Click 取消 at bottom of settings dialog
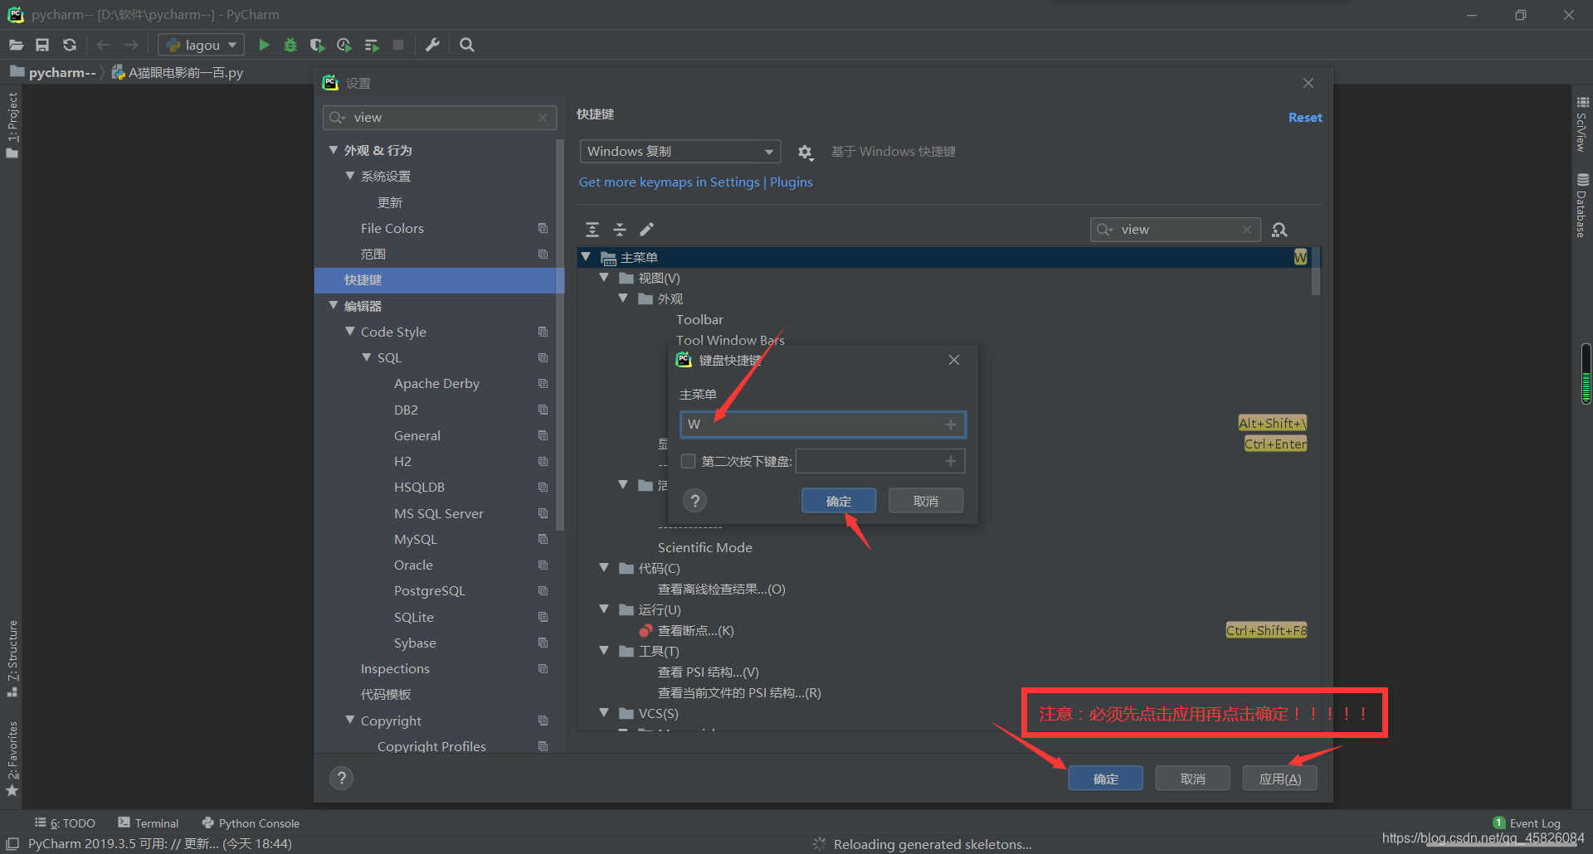Viewport: 1593px width, 854px height. [1193, 779]
